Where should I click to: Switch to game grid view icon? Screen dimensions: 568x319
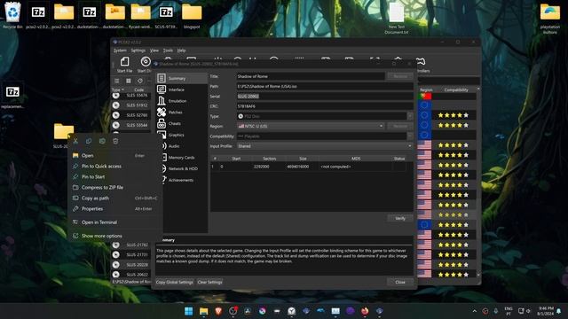point(128,81)
